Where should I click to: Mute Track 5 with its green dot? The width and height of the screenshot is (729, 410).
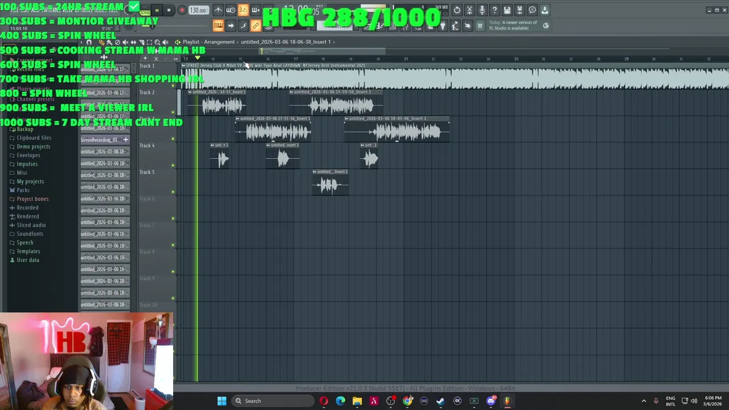(173, 192)
